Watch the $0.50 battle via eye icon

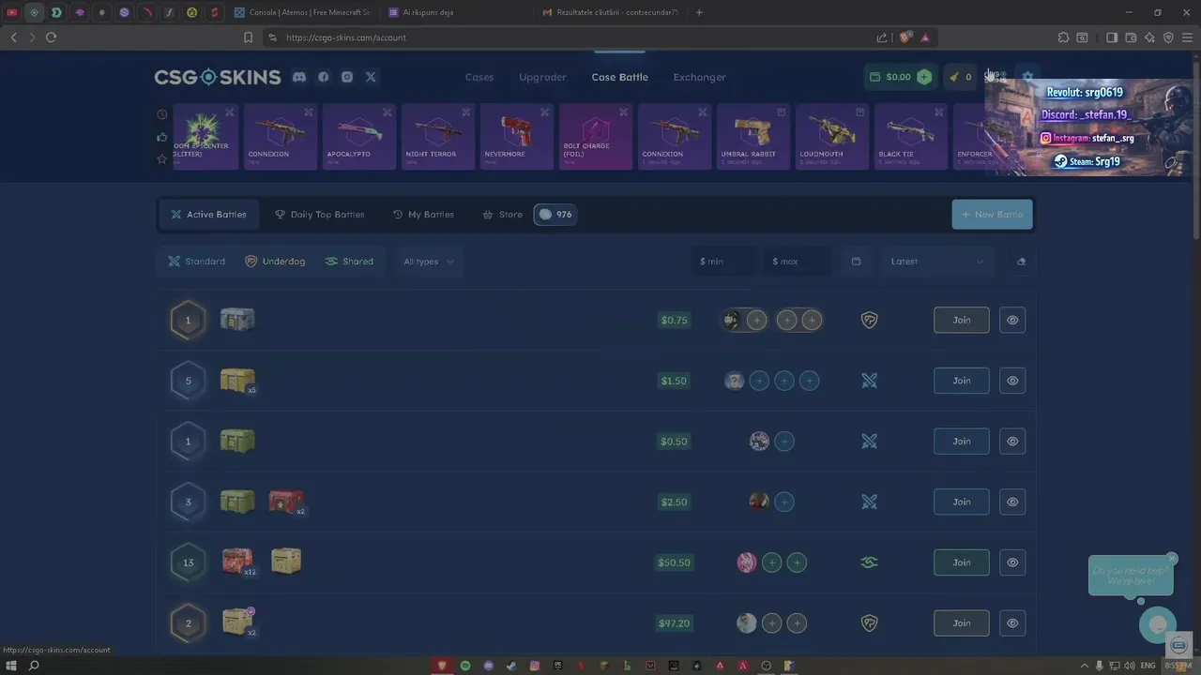point(1012,442)
